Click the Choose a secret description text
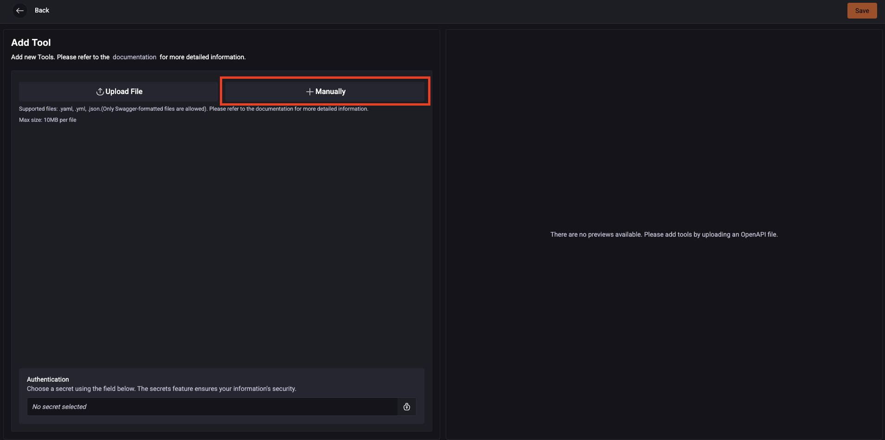This screenshot has width=885, height=440. [161, 389]
